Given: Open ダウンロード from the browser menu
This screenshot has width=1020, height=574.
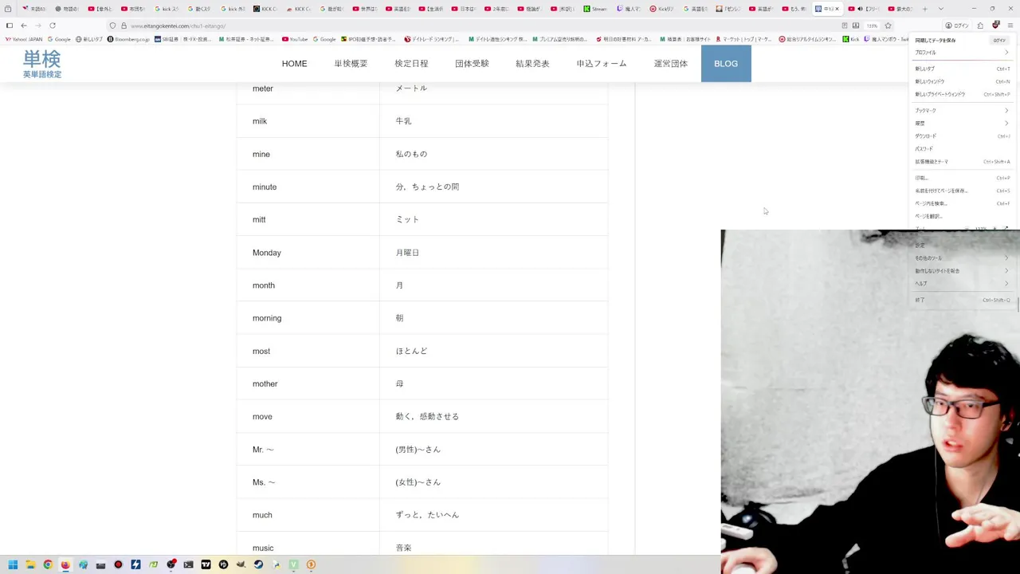Looking at the screenshot, I should [961, 136].
